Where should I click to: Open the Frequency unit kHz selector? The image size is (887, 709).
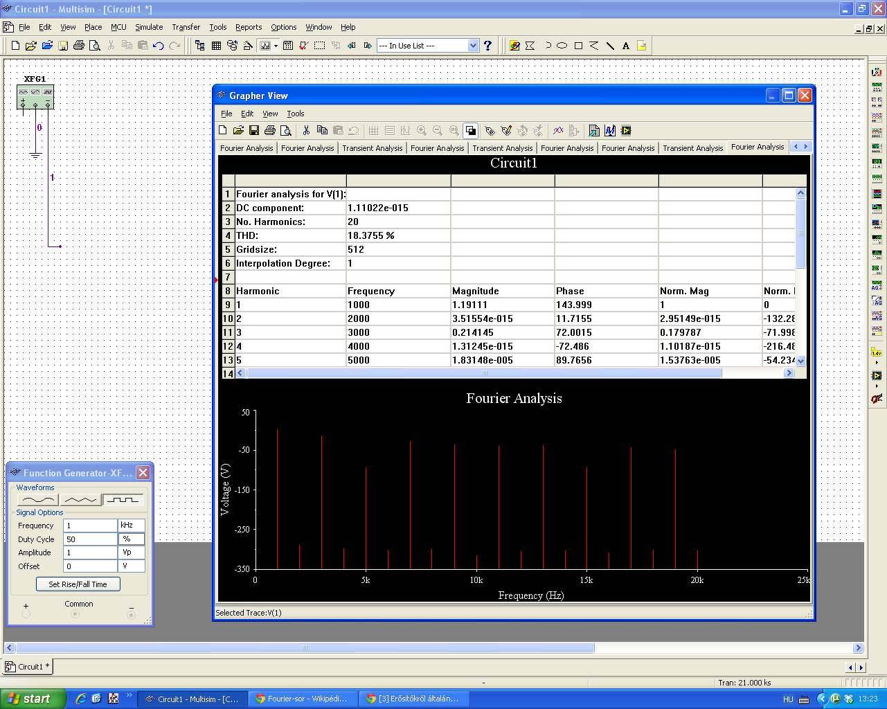[131, 526]
